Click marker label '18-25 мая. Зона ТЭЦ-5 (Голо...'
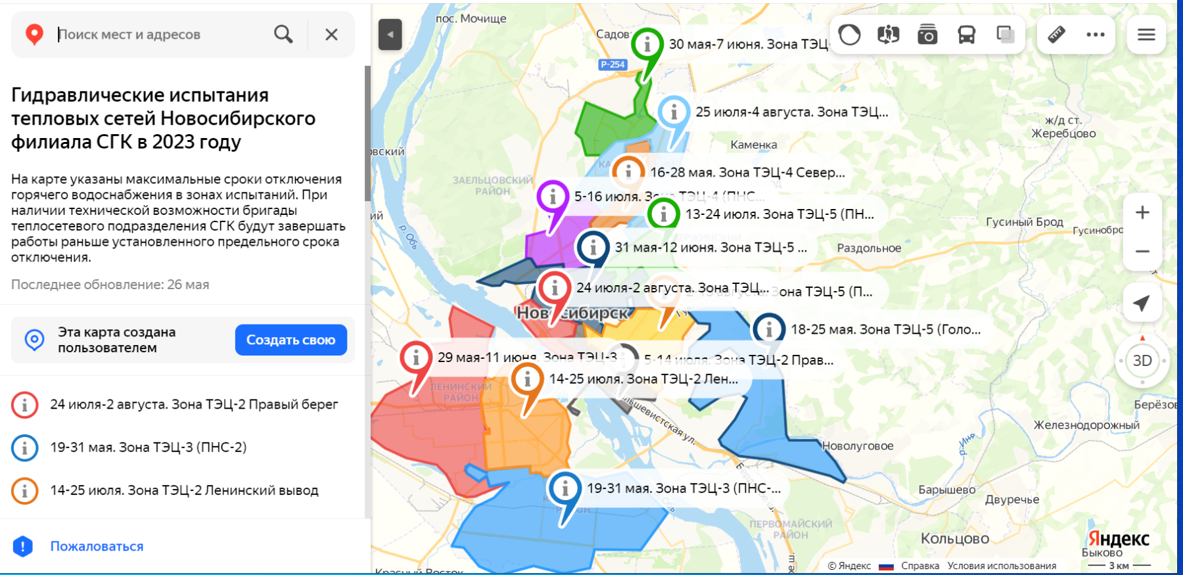1183x575 pixels. pyautogui.click(x=885, y=329)
